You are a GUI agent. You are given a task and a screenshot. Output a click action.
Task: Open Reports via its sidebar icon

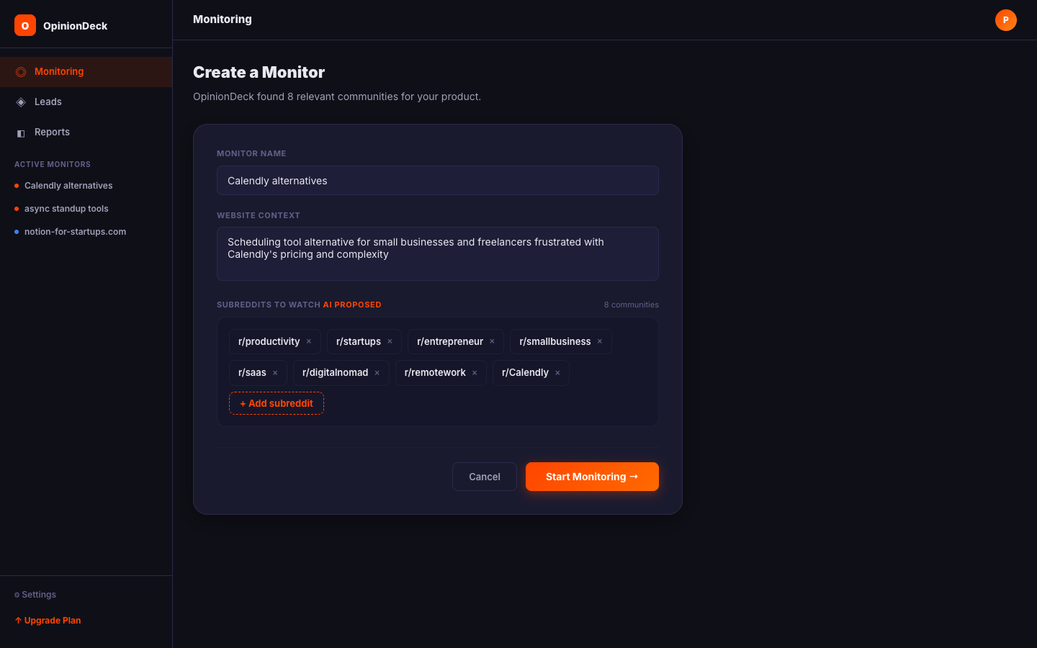point(20,132)
